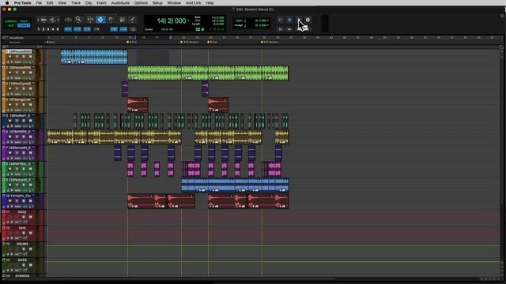Image resolution: width=506 pixels, height=284 pixels.
Task: Mute track 2
Action: point(30,73)
